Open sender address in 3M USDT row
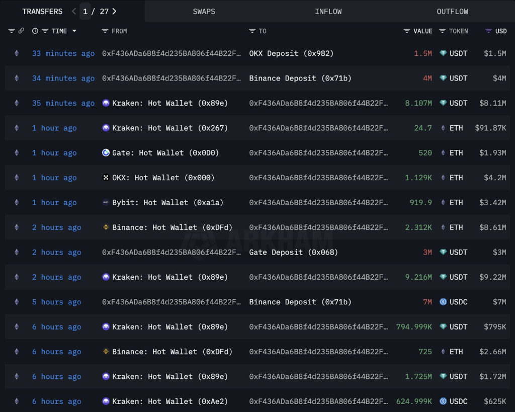Viewport: 515px width, 412px height. click(x=171, y=253)
